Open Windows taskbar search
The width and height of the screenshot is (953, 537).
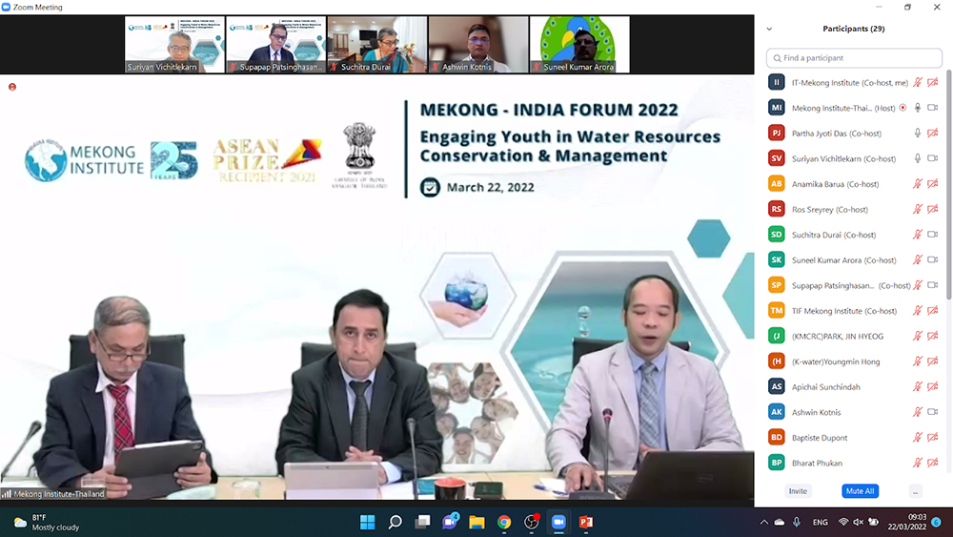coord(395,522)
